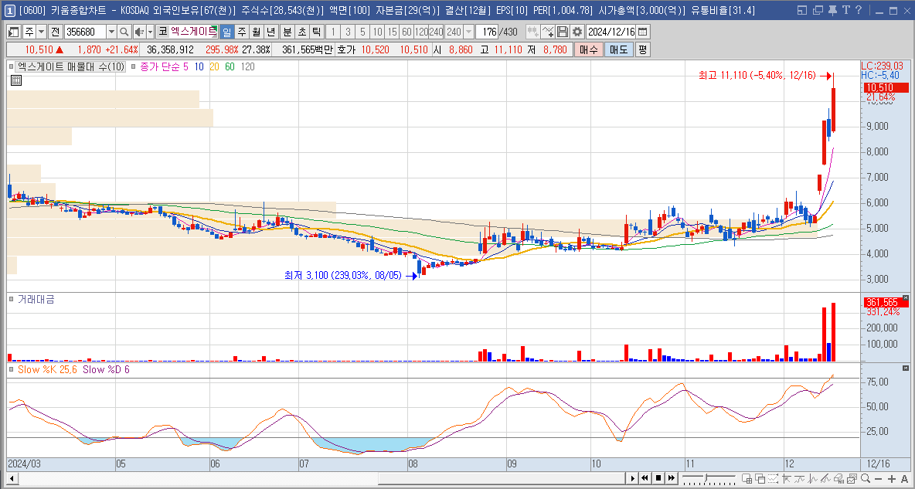The image size is (915, 489).
Task: Click the vertical line wave icon
Action: coord(813,478)
